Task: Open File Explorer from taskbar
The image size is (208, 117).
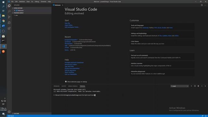Action: pyautogui.click(x=3, y=16)
